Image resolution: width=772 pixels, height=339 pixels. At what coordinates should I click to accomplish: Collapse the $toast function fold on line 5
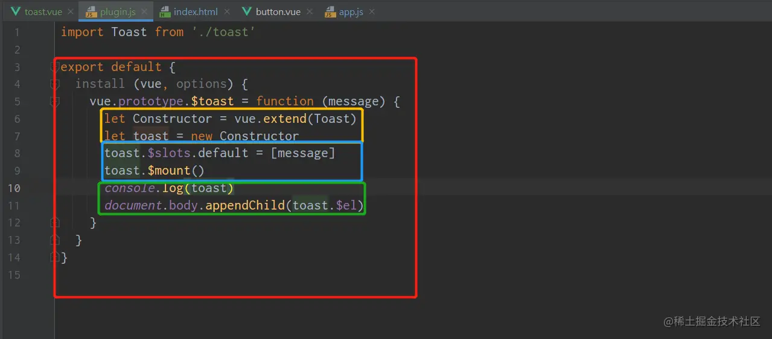click(55, 102)
